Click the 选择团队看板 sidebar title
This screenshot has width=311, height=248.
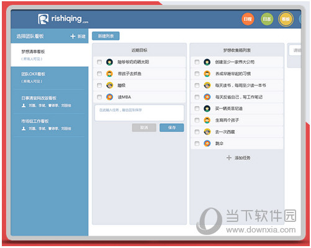pyautogui.click(x=30, y=36)
